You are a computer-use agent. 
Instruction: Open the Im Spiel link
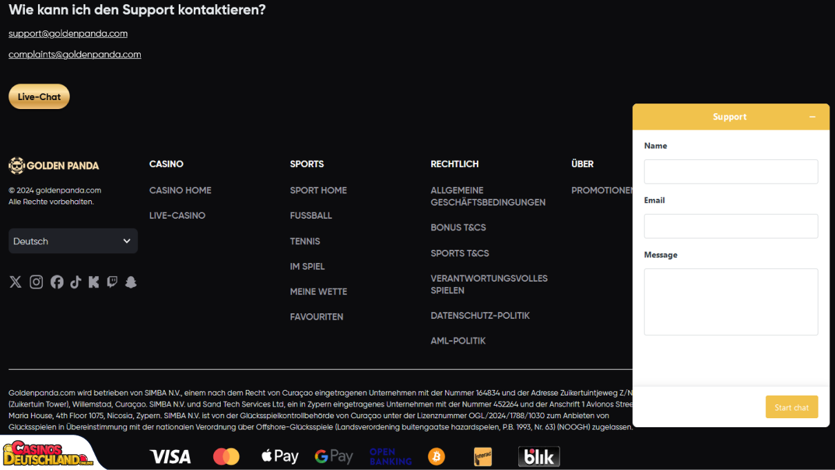tap(307, 266)
